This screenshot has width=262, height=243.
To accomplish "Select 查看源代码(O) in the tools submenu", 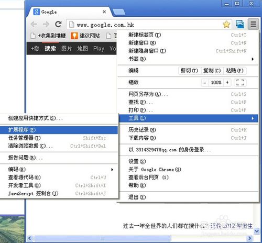I will click(x=59, y=178).
